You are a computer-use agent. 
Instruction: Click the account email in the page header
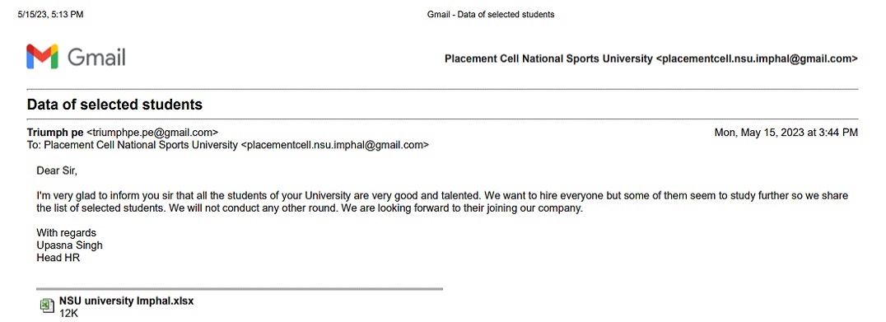tap(757, 58)
